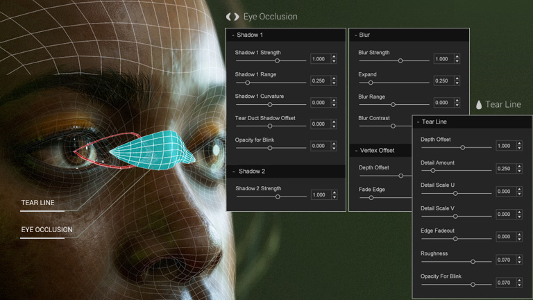Click the Roughness slider handle in Tear Line
The height and width of the screenshot is (300, 533).
(x=473, y=261)
